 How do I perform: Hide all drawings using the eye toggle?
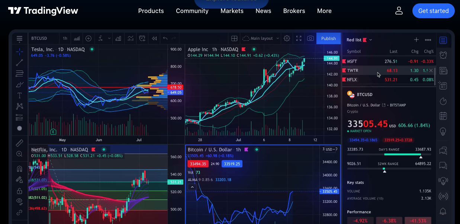click(x=19, y=201)
